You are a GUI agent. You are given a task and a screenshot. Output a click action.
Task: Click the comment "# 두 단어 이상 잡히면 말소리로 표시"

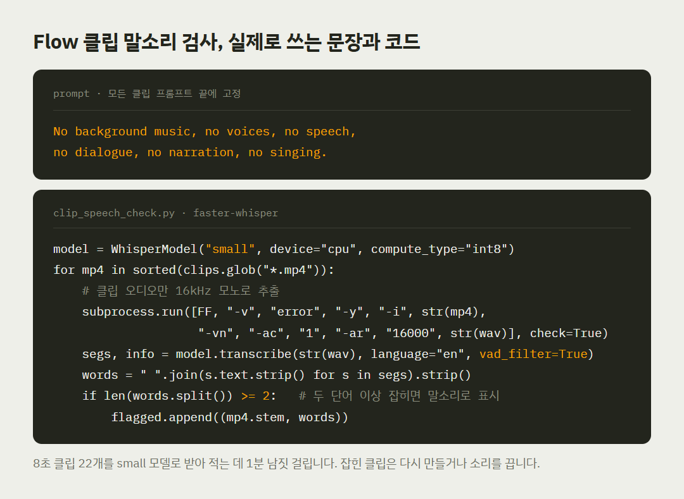(x=399, y=396)
